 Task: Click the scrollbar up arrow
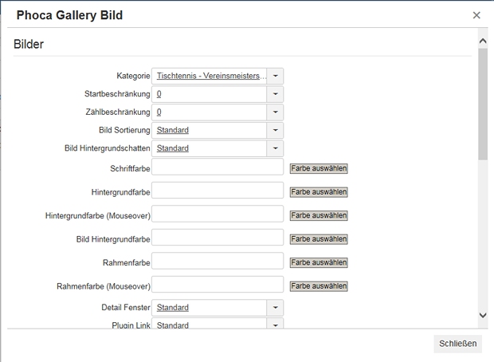(x=482, y=40)
